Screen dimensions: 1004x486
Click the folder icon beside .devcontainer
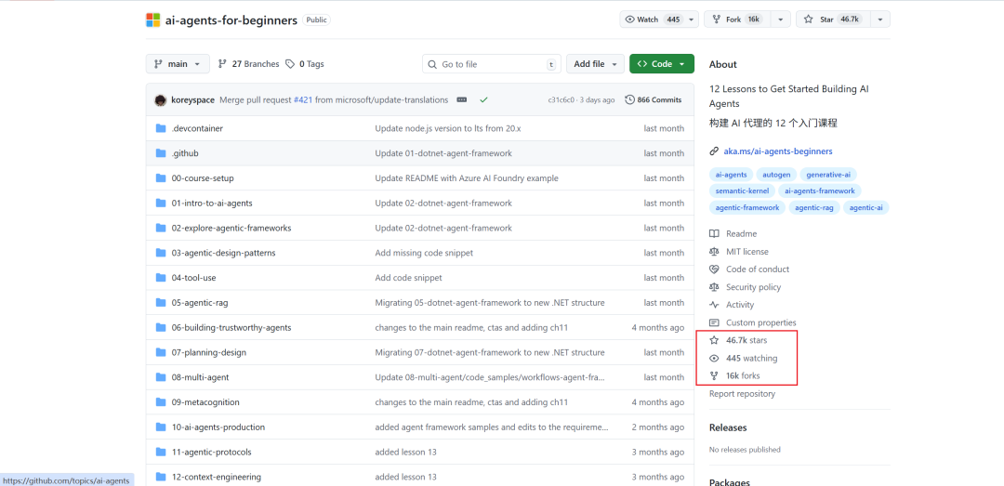161,128
